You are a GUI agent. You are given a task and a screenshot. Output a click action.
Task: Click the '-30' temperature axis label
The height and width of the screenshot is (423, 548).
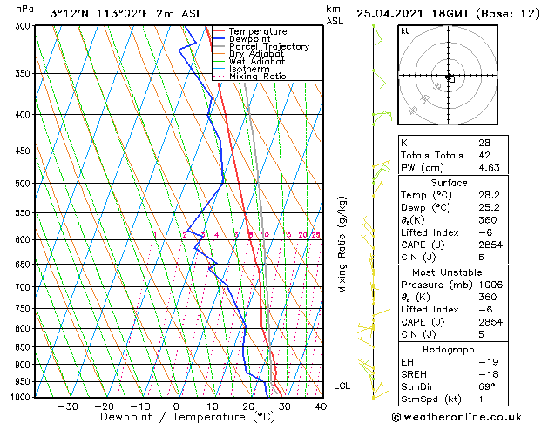click(67, 406)
